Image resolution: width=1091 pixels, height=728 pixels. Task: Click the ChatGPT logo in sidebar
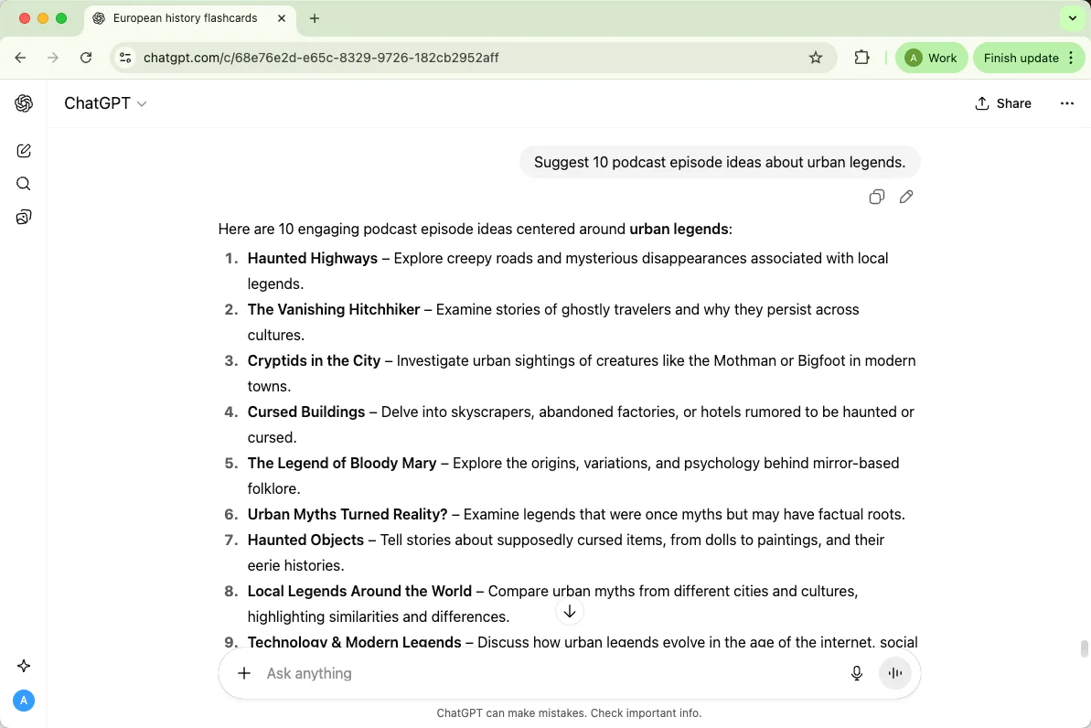coord(24,103)
